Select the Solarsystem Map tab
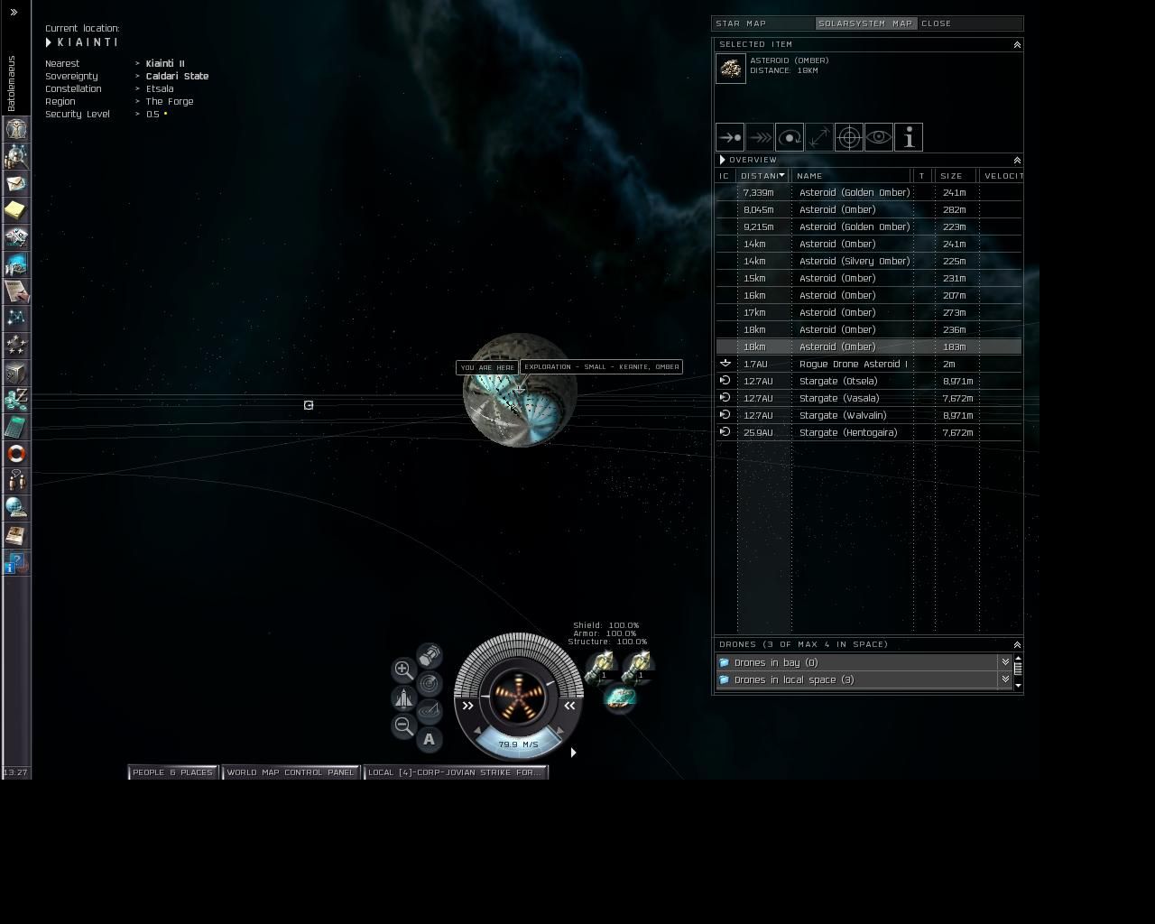Screen dimensions: 1155x924 (x=866, y=23)
